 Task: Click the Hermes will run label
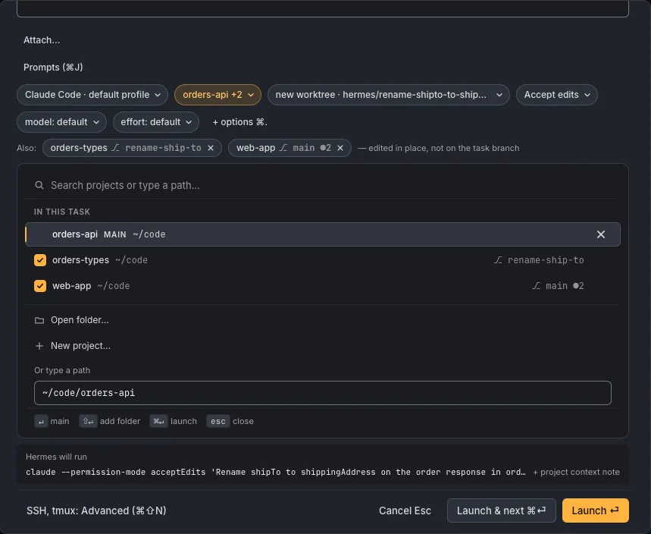(57, 457)
